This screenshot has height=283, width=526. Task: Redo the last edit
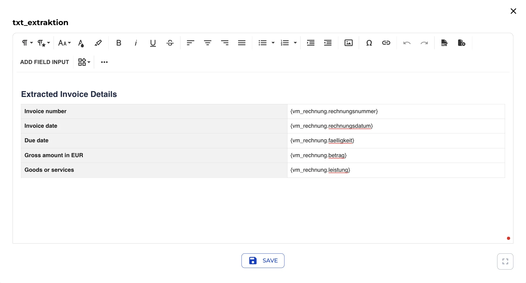pyautogui.click(x=424, y=43)
